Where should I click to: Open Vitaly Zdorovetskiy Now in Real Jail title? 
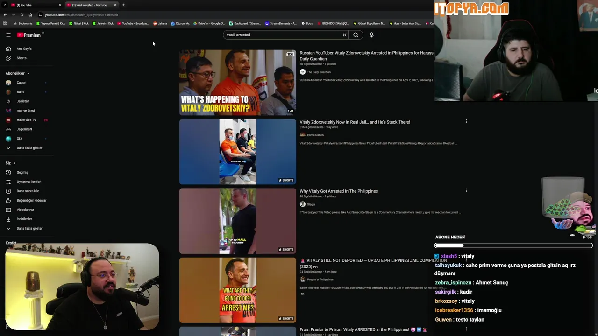click(355, 122)
